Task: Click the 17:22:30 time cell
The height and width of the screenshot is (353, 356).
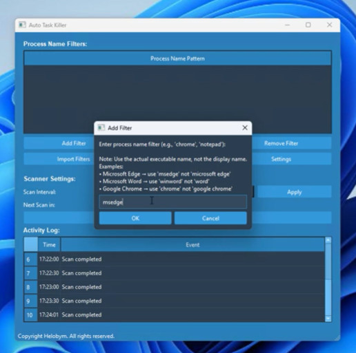Action: pyautogui.click(x=49, y=273)
